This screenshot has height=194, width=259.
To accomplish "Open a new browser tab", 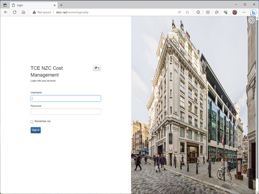I will 61,5.
